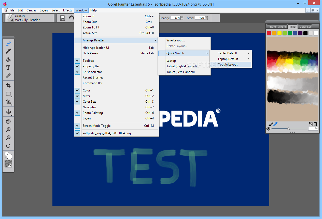This screenshot has height=219, width=322.
Task: Select the Magnifier zoom-in tool
Action: pos(8,130)
